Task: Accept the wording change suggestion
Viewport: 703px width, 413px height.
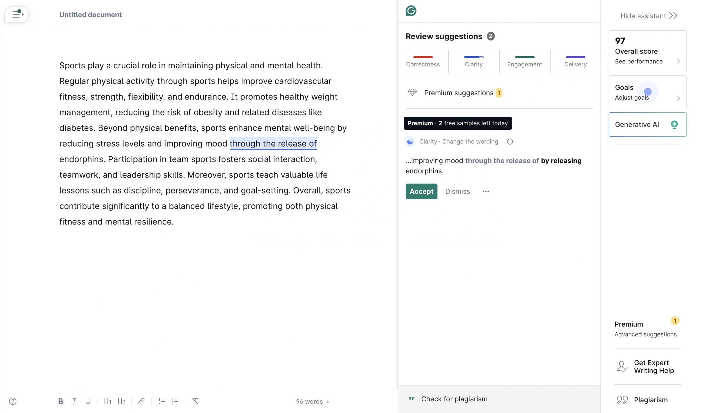Action: pos(421,191)
